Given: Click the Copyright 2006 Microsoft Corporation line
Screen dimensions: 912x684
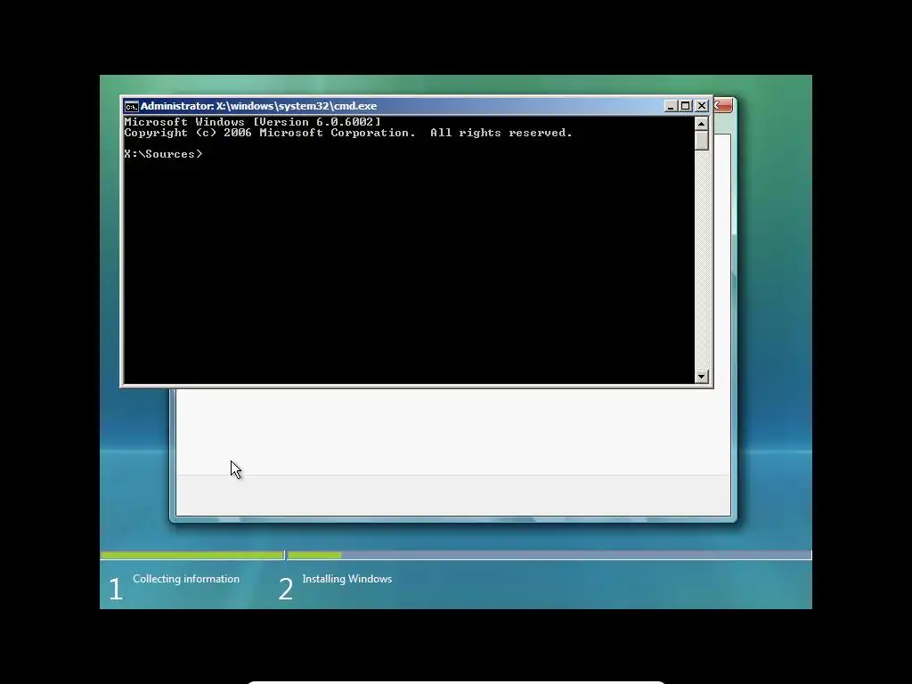Looking at the screenshot, I should (x=348, y=133).
